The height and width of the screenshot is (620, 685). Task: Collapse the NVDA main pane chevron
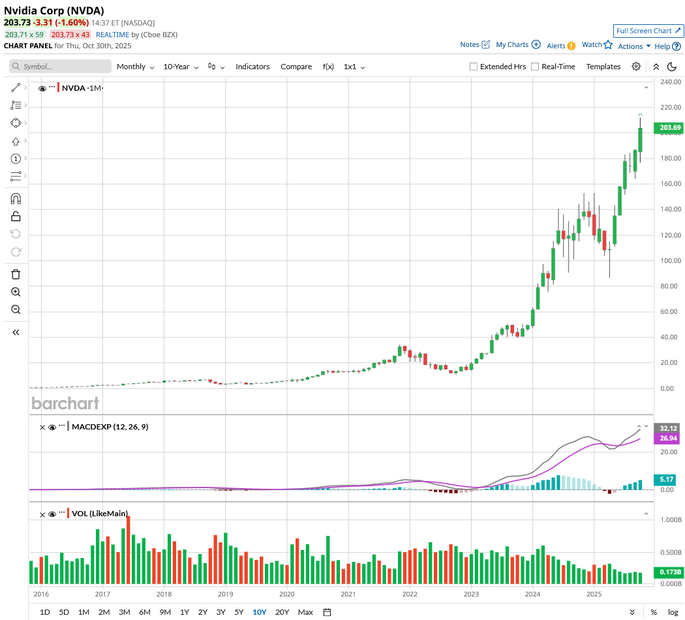[x=646, y=88]
